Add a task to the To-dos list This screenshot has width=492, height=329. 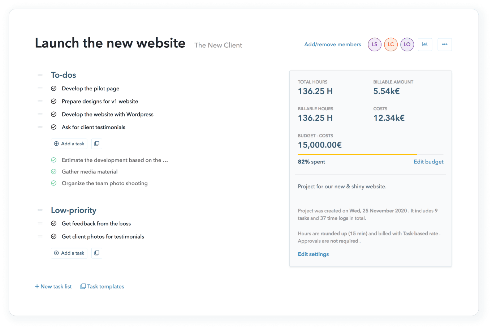(x=69, y=144)
